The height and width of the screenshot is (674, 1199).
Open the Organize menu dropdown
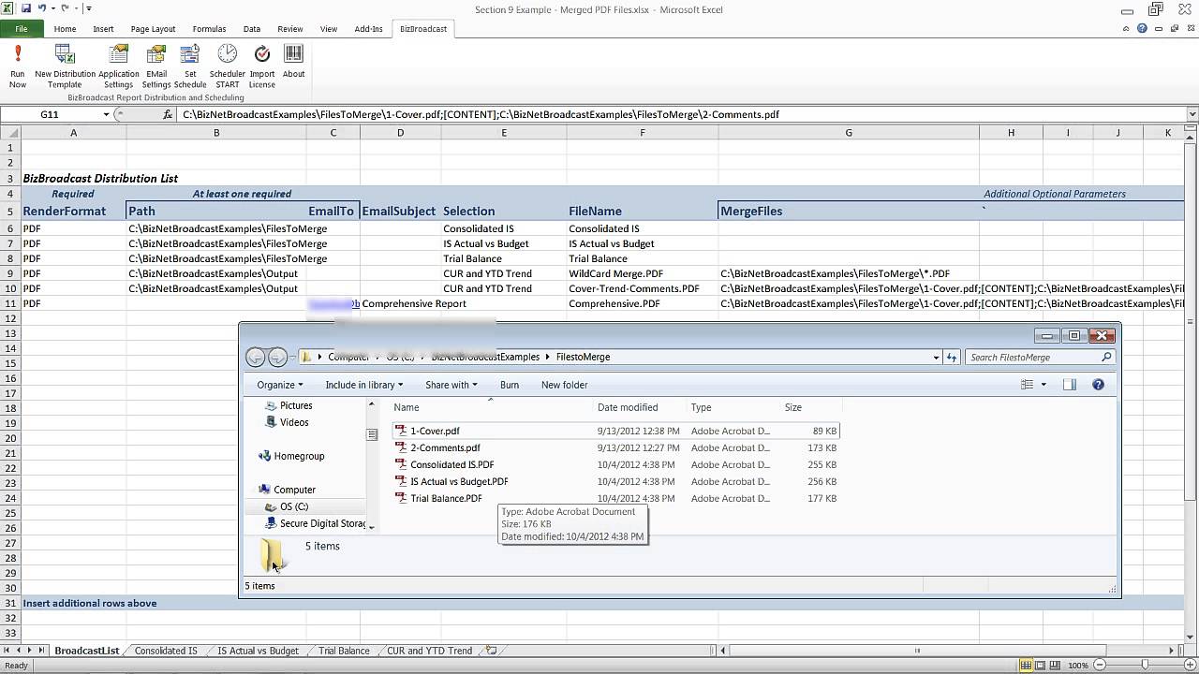click(279, 385)
